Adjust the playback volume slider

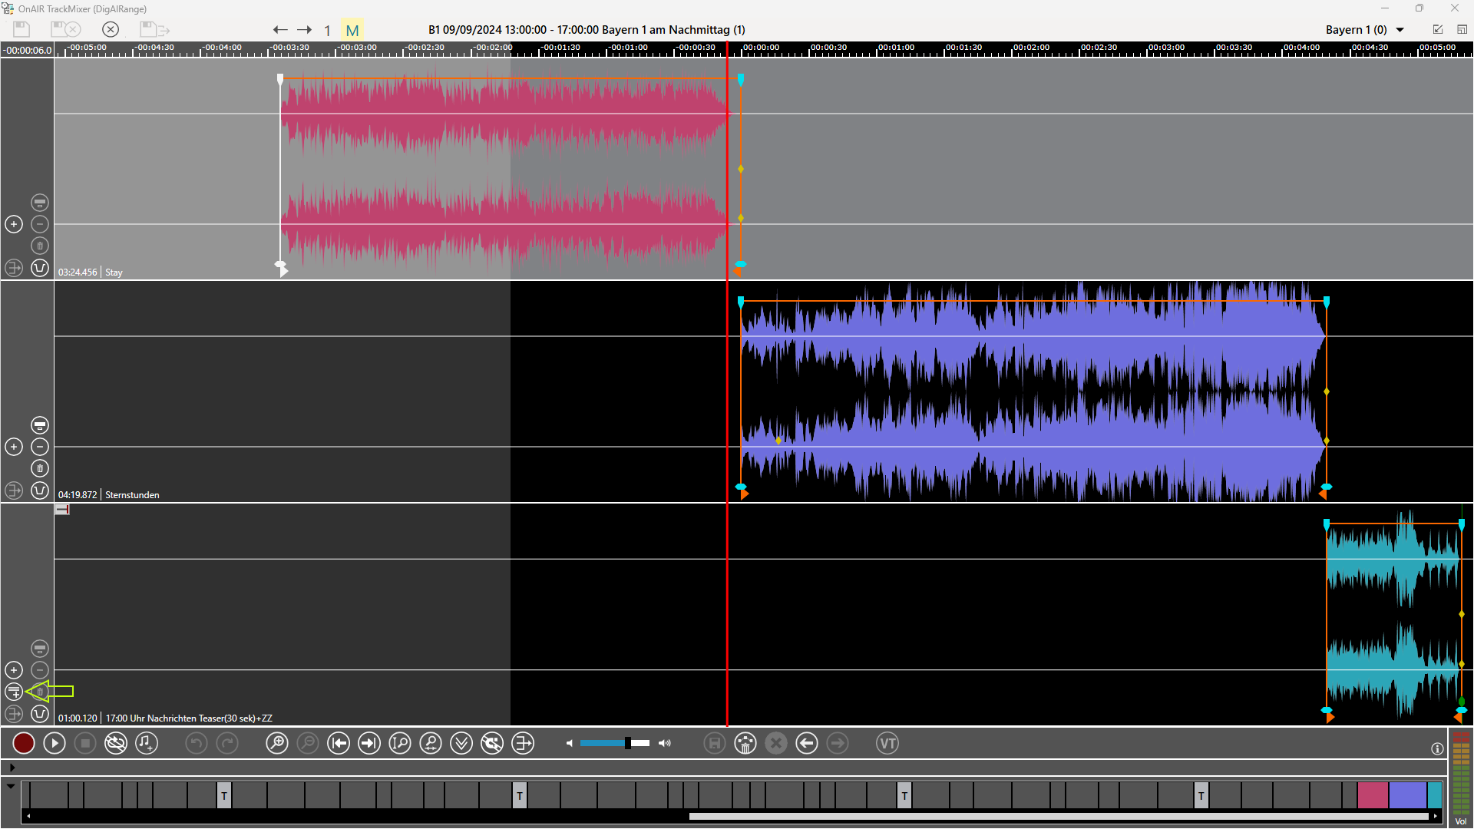coord(628,743)
